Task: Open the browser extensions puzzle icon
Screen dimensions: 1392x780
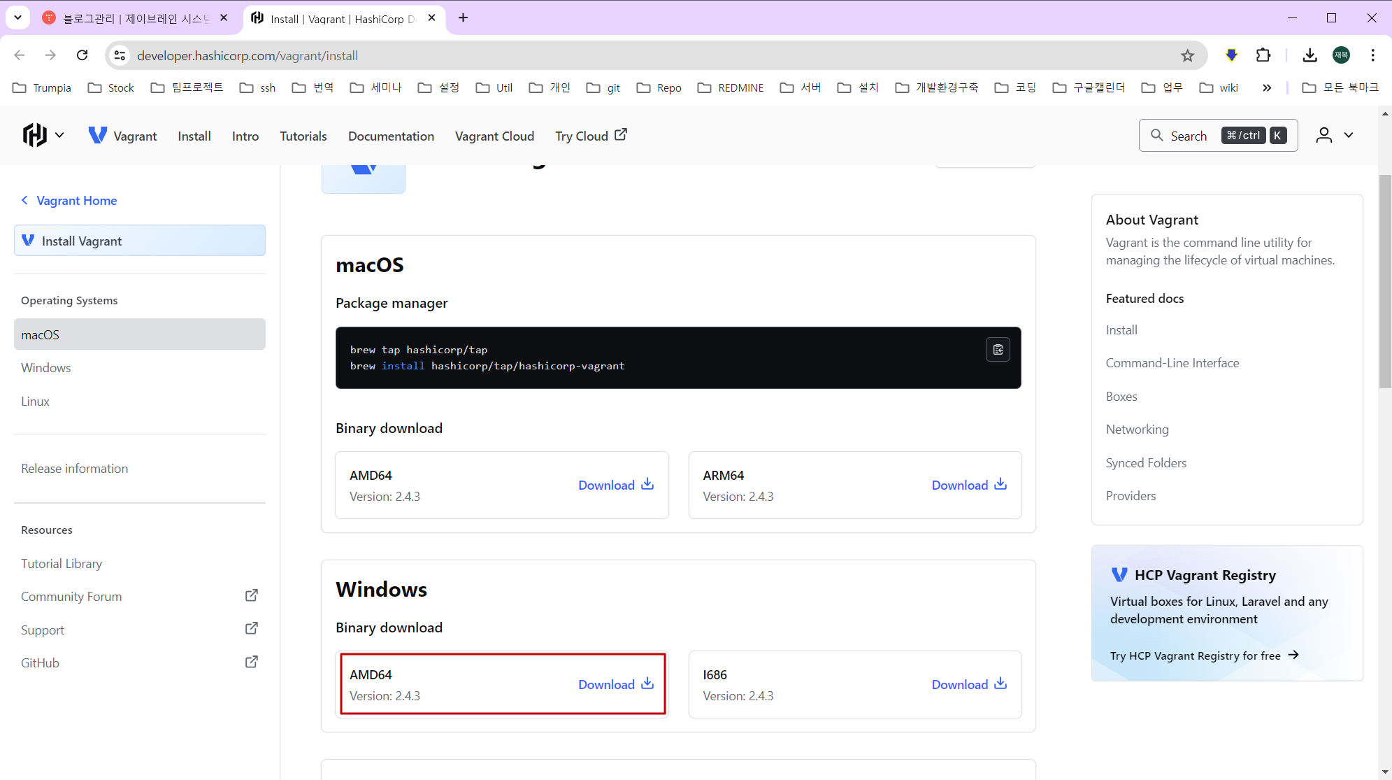Action: (x=1263, y=55)
